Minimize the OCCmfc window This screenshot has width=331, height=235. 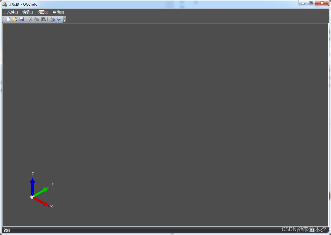pyautogui.click(x=303, y=3)
